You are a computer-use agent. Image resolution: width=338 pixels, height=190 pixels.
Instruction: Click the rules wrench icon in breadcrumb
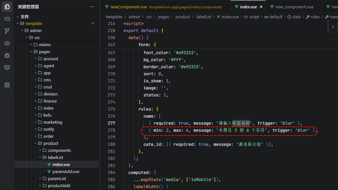[x=308, y=17]
